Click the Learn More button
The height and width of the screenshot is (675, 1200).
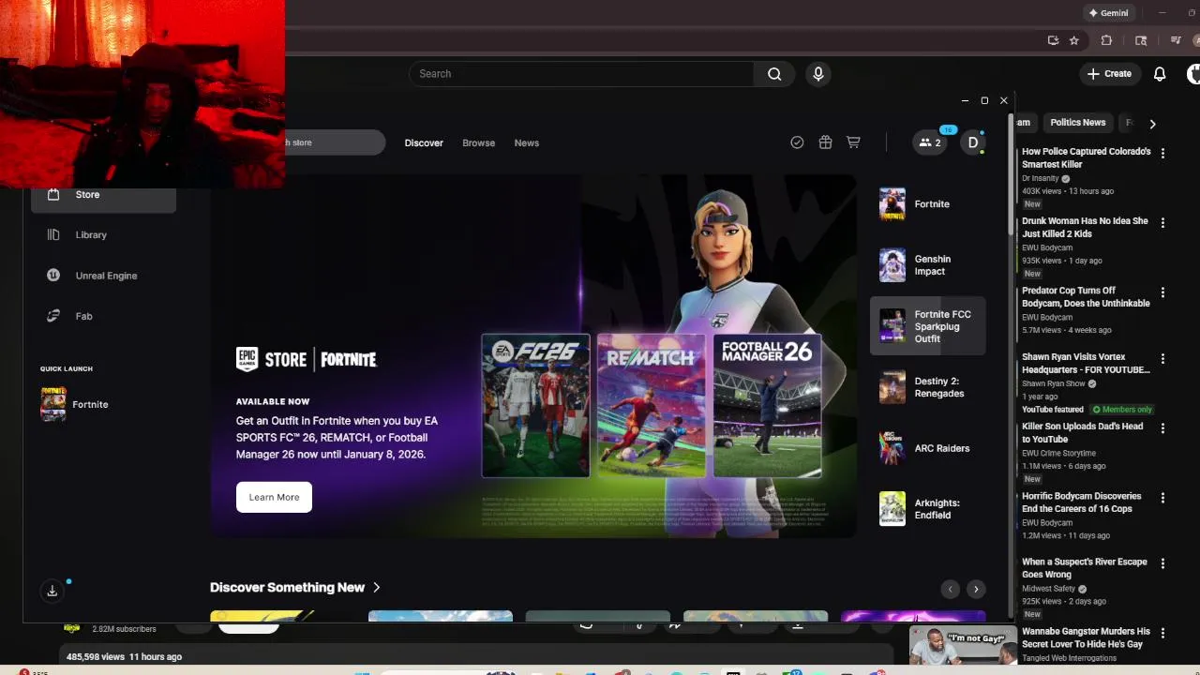pos(274,497)
